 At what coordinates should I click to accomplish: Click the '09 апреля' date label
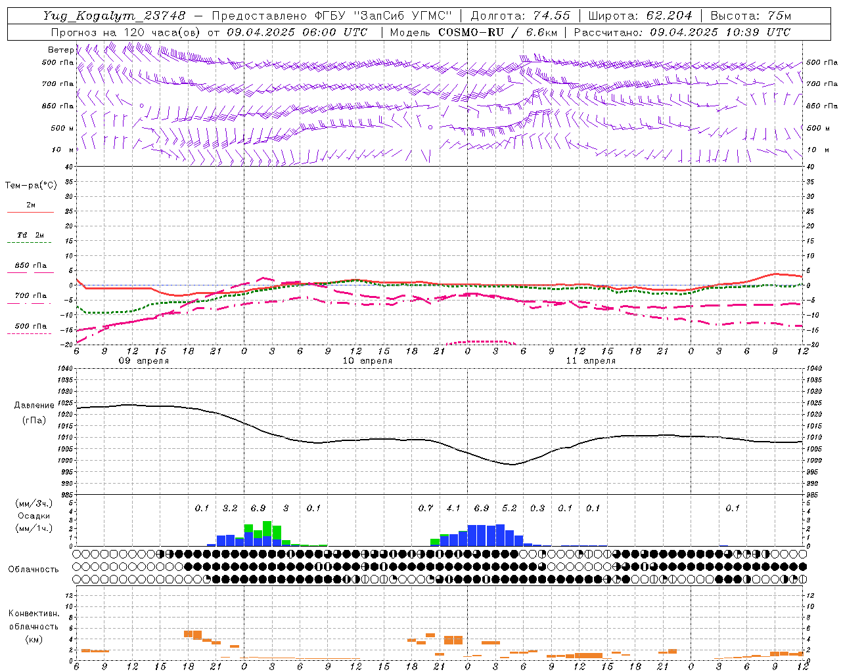(x=143, y=361)
